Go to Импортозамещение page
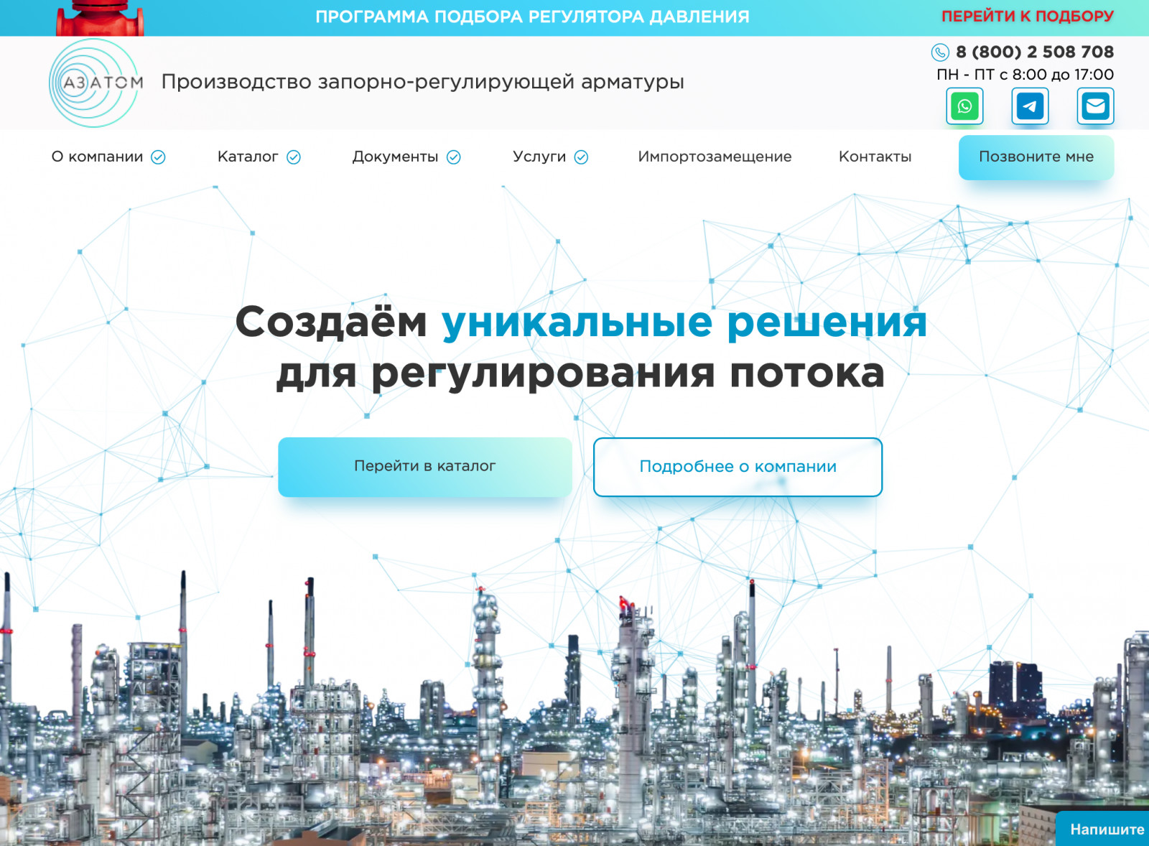The height and width of the screenshot is (846, 1149). point(715,157)
